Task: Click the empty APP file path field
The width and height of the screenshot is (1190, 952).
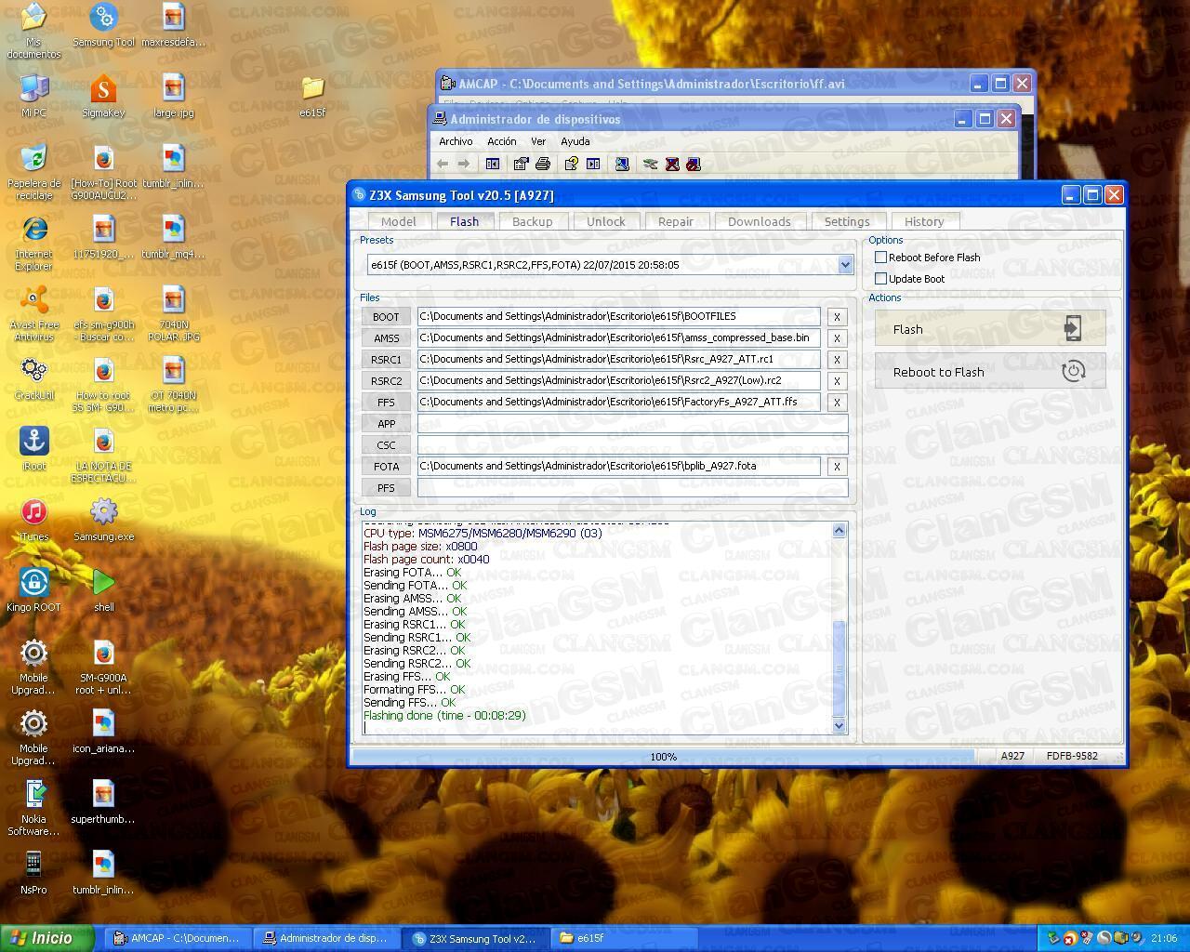Action: pyautogui.click(x=632, y=424)
